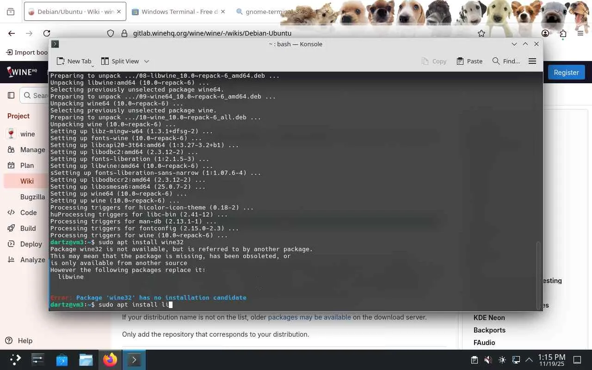Viewport: 592px width, 370px height.
Task: Open Help in GitLab sidebar
Action: click(19, 340)
